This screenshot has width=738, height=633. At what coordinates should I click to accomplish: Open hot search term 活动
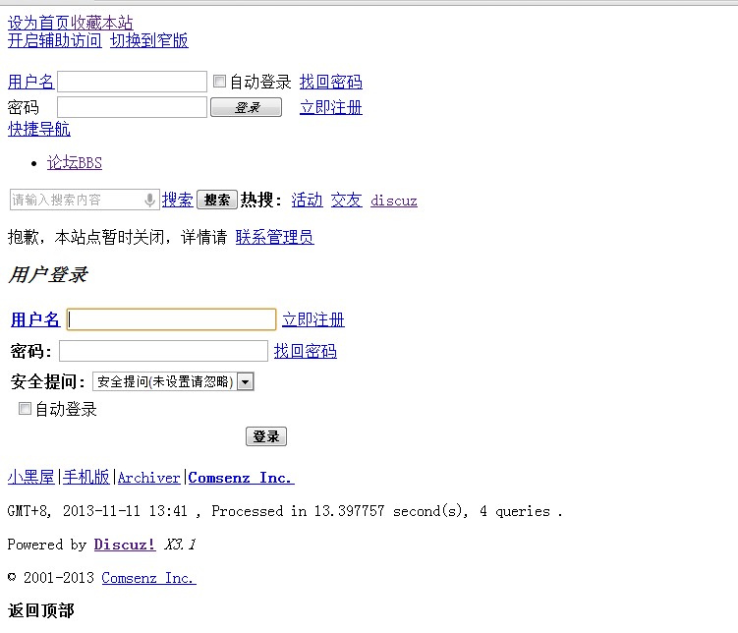click(x=307, y=200)
